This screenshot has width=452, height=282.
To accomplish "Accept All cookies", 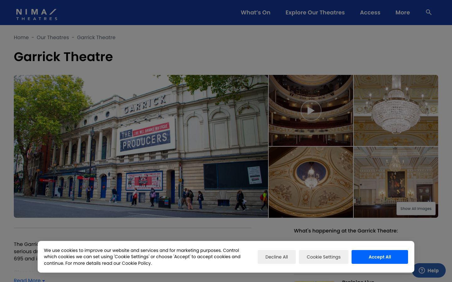I will click(x=380, y=257).
